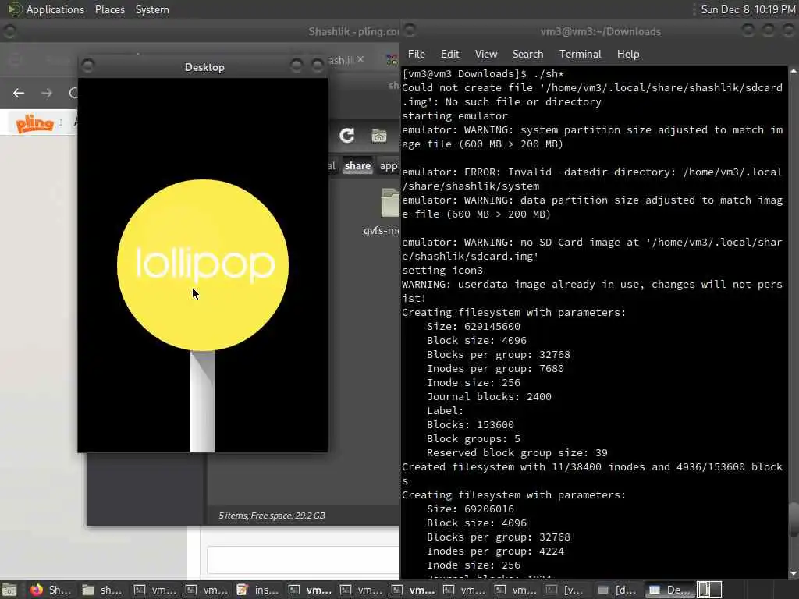Click the './sh*' command prompt line
This screenshot has width=799, height=599.
[483, 73]
